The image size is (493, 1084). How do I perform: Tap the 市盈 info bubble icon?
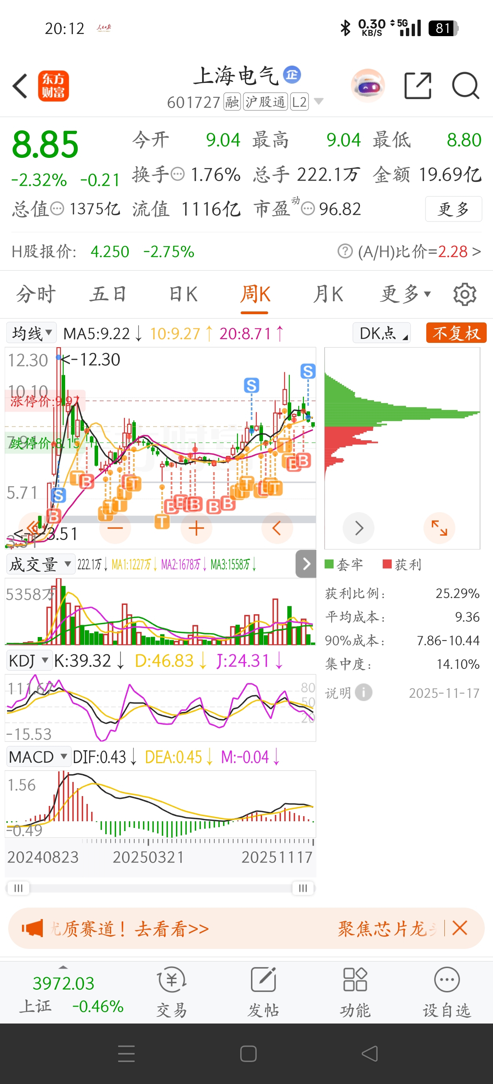pos(308,209)
